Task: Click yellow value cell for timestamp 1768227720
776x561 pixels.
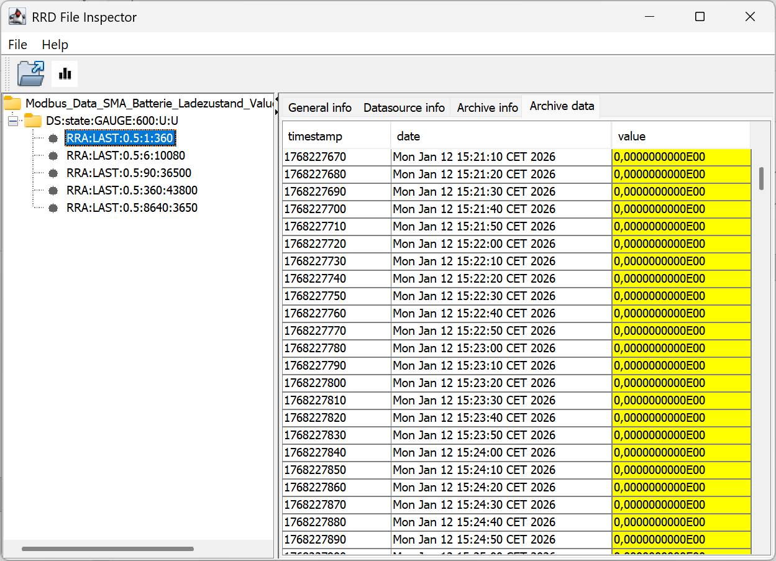Action: (x=680, y=244)
